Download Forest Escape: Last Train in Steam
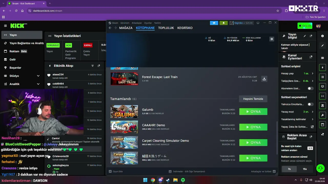This screenshot has width=328, height=184. coord(264,79)
